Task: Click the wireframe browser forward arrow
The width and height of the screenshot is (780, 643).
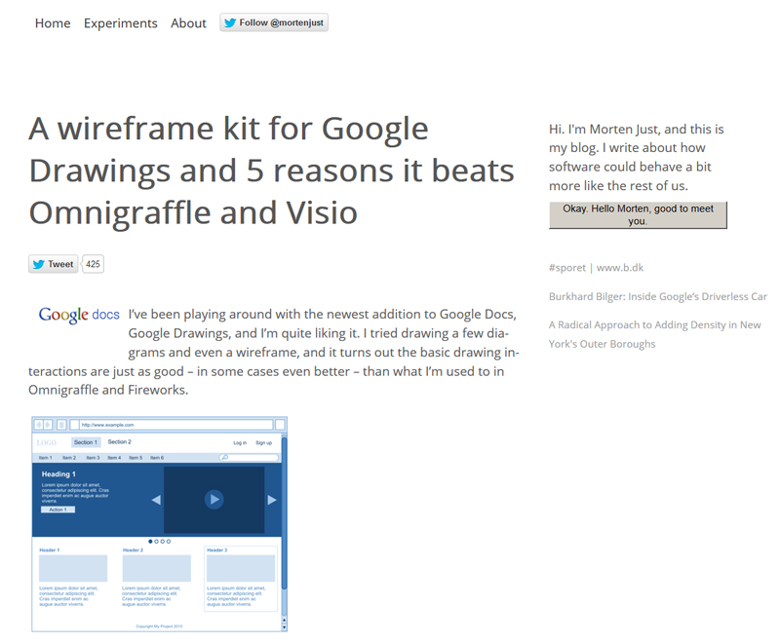Action: (49, 425)
